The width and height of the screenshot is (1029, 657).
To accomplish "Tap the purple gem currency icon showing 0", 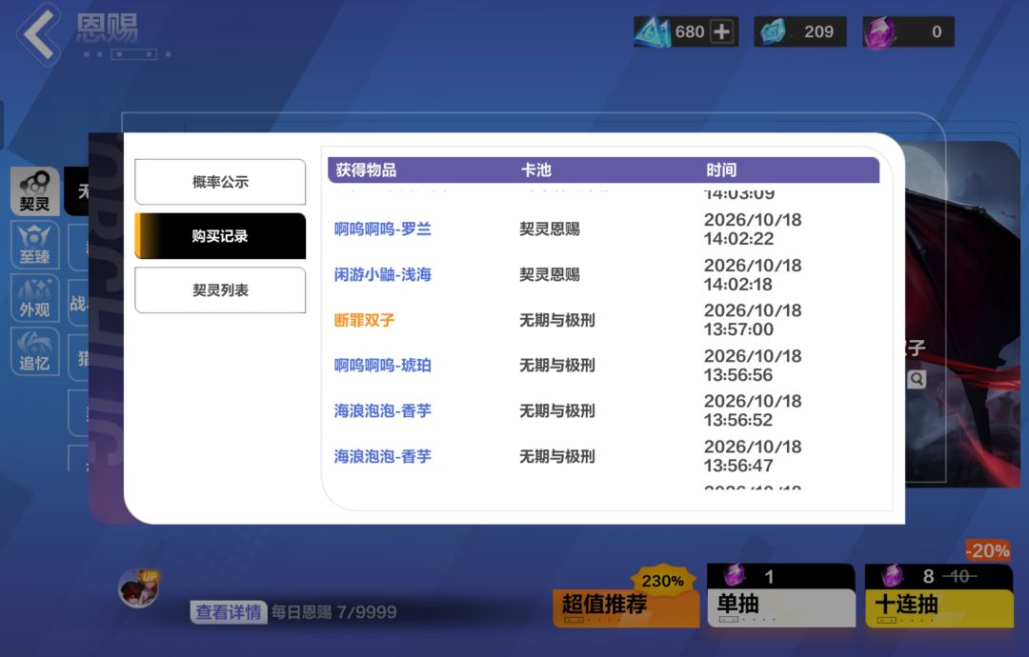I will (880, 32).
